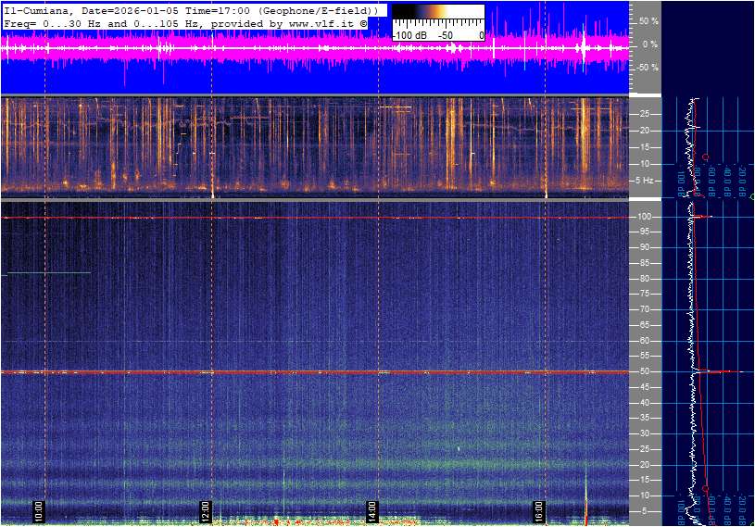Pick the 16:00 time marker label
Screen dimensions: 755x527
pos(538,510)
